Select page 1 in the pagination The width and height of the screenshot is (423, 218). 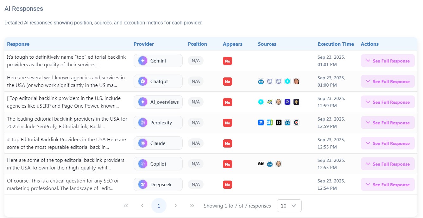tap(159, 206)
